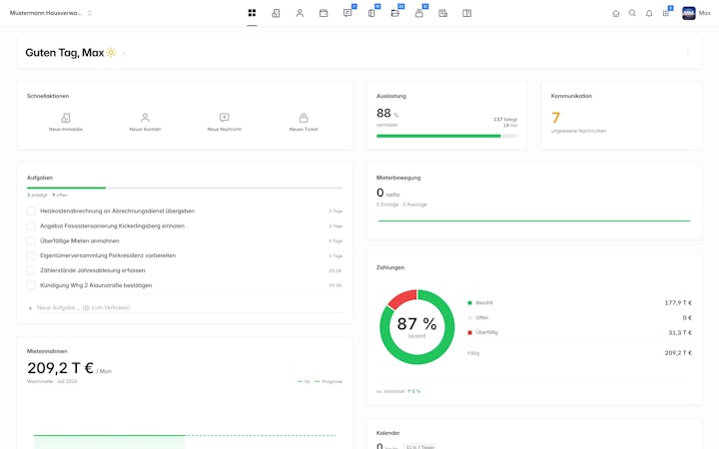Open the options menu on the greeting card
719x449 pixels.
(688, 53)
